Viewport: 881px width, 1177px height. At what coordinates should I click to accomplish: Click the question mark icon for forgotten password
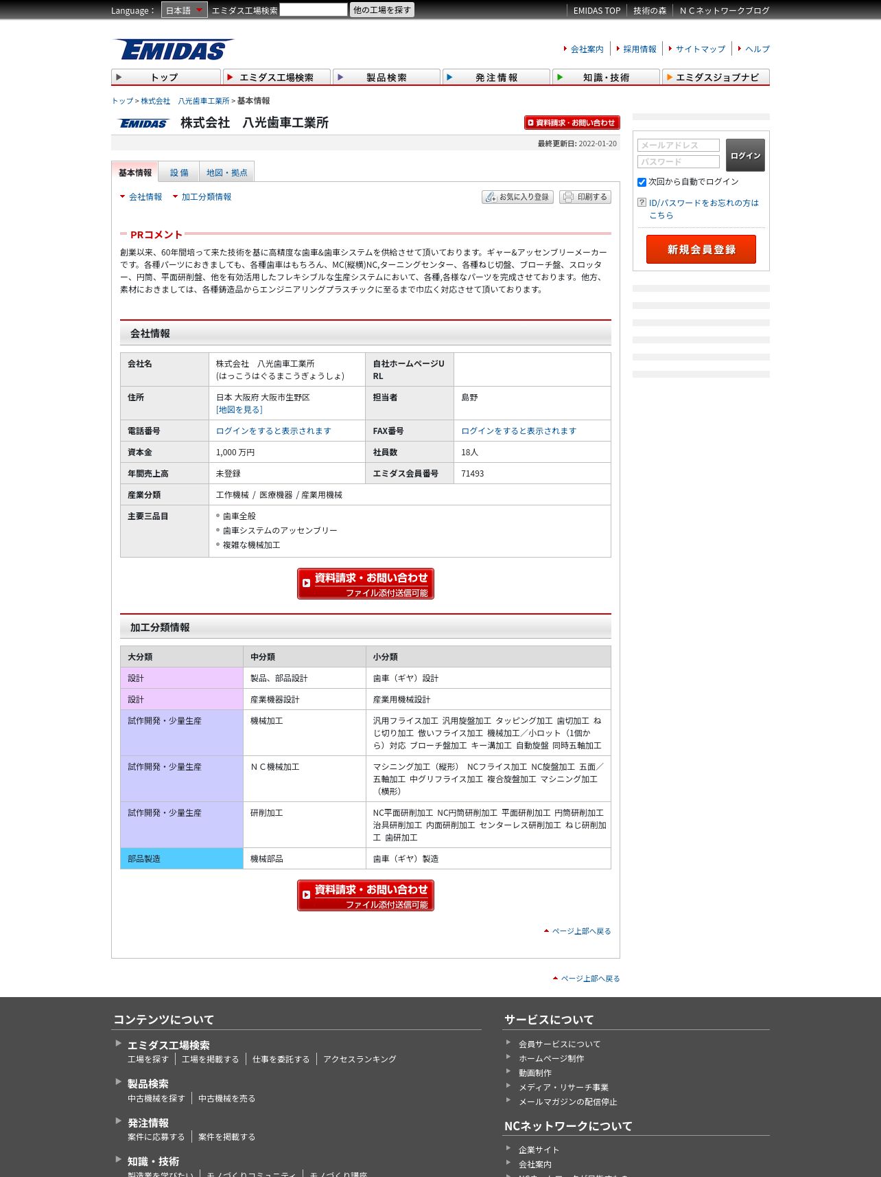click(642, 203)
